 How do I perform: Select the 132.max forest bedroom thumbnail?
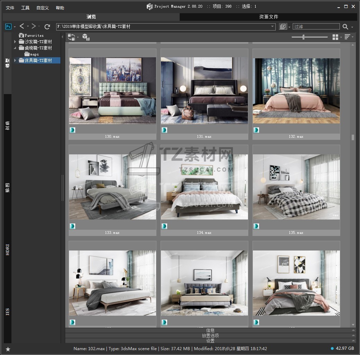coord(296,91)
